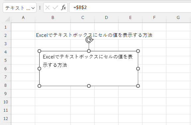Select column B header

pos(53,18)
